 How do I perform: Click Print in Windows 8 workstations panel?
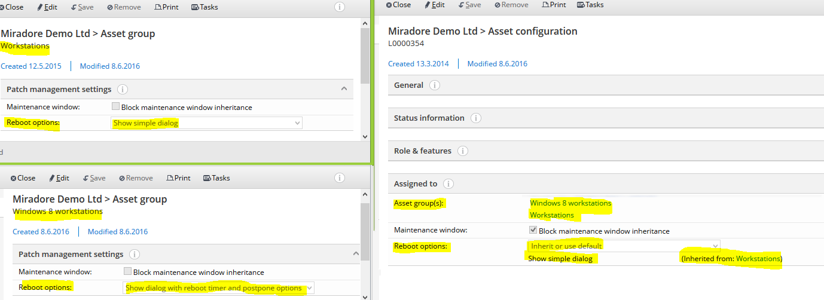tap(179, 178)
